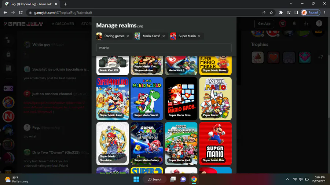Image resolution: width=330 pixels, height=185 pixels.
Task: Bookmark this page with star icon
Action: [271, 12]
